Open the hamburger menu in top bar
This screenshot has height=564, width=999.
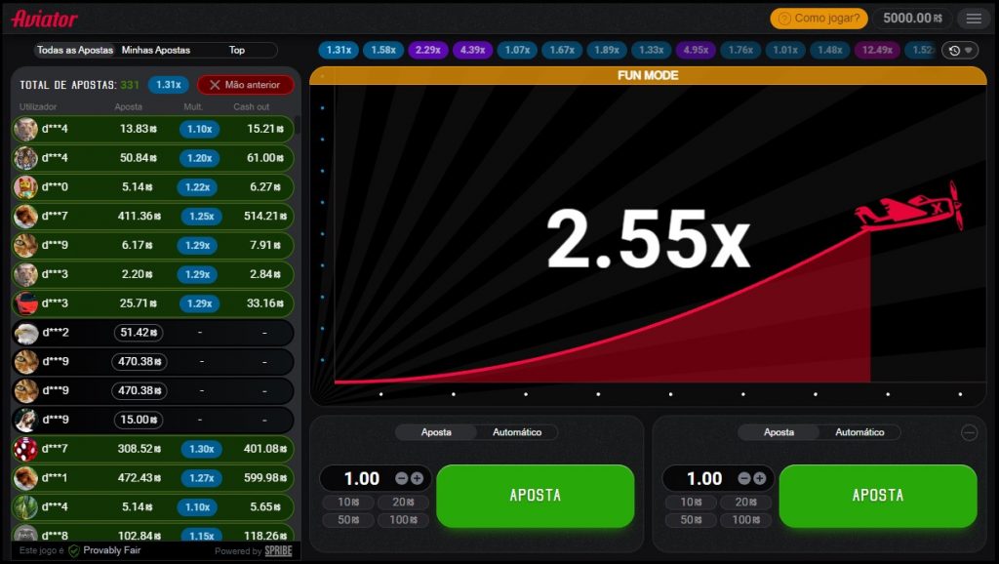[x=973, y=19]
